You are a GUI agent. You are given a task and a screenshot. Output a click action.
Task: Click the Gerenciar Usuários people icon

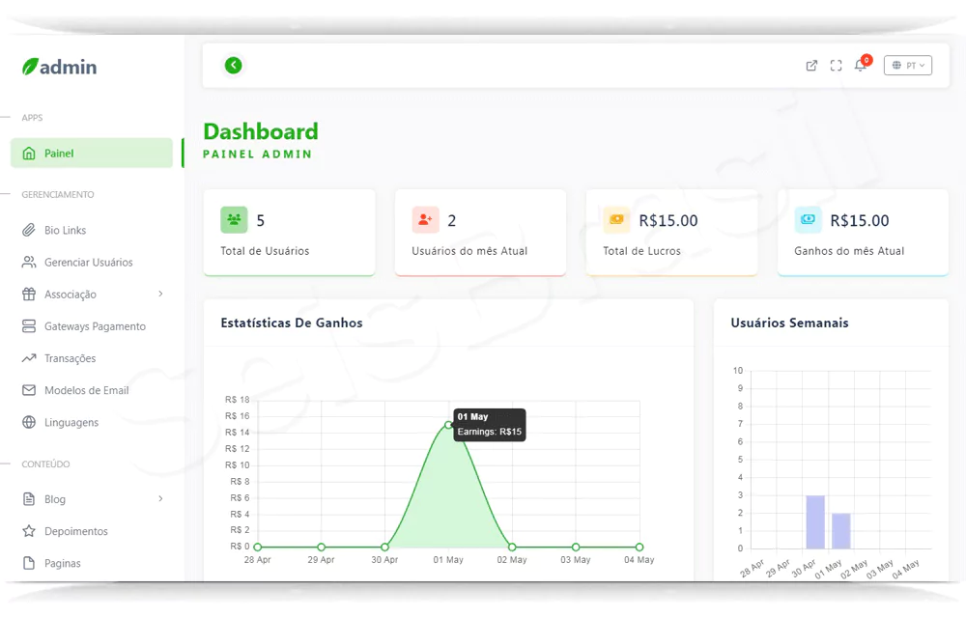click(x=29, y=263)
